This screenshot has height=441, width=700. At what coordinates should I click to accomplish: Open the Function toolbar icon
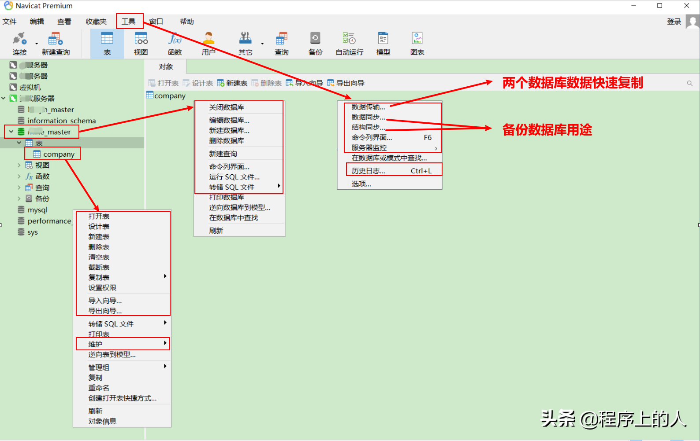tap(175, 43)
